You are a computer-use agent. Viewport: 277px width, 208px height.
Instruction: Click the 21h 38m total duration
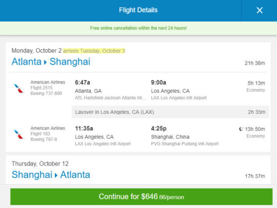click(x=255, y=63)
